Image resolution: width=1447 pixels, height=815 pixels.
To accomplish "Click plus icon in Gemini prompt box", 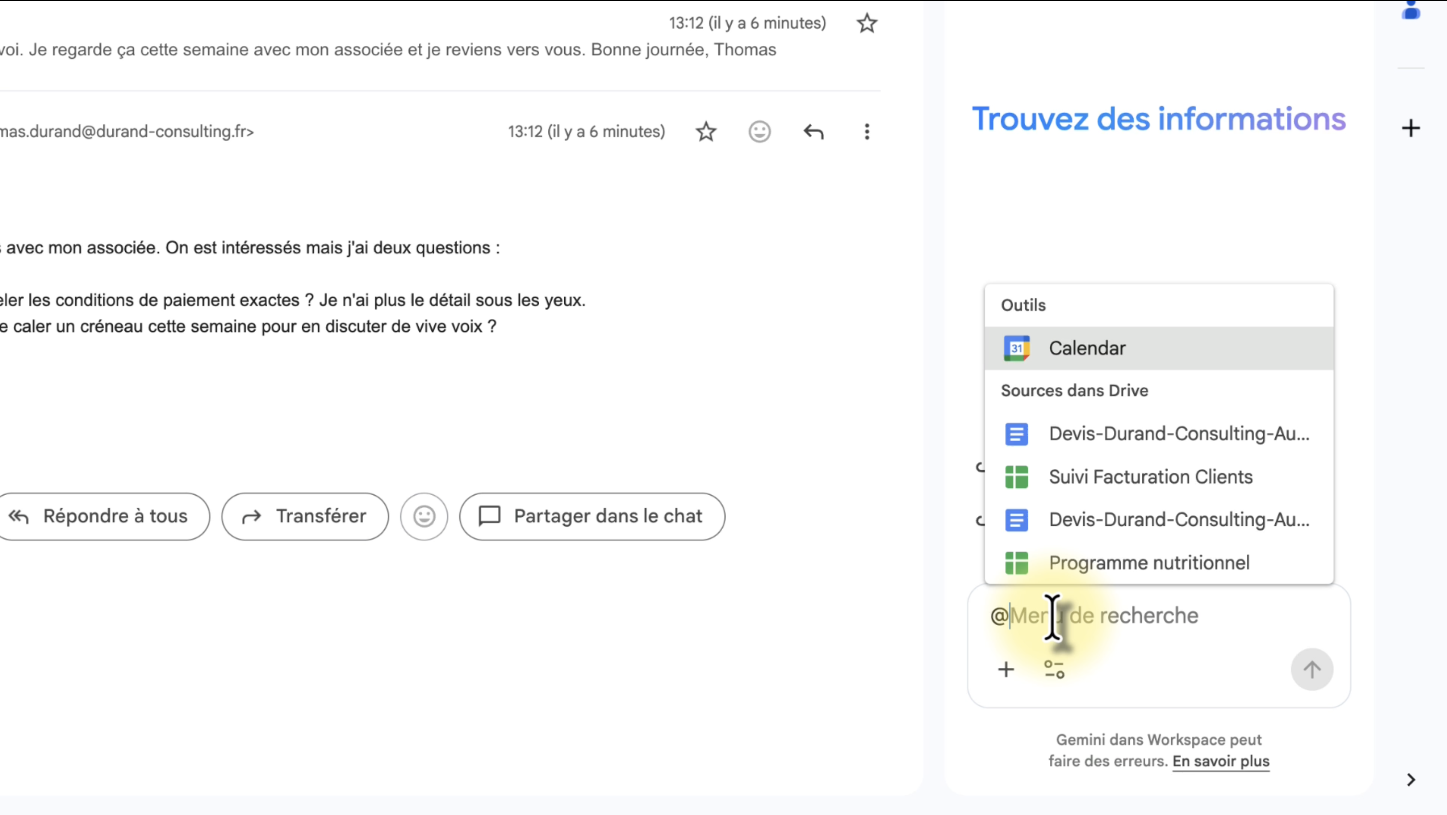I will [1006, 669].
